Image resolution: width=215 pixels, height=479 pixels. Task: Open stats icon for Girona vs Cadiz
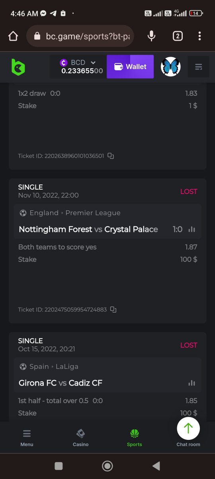(x=192, y=383)
